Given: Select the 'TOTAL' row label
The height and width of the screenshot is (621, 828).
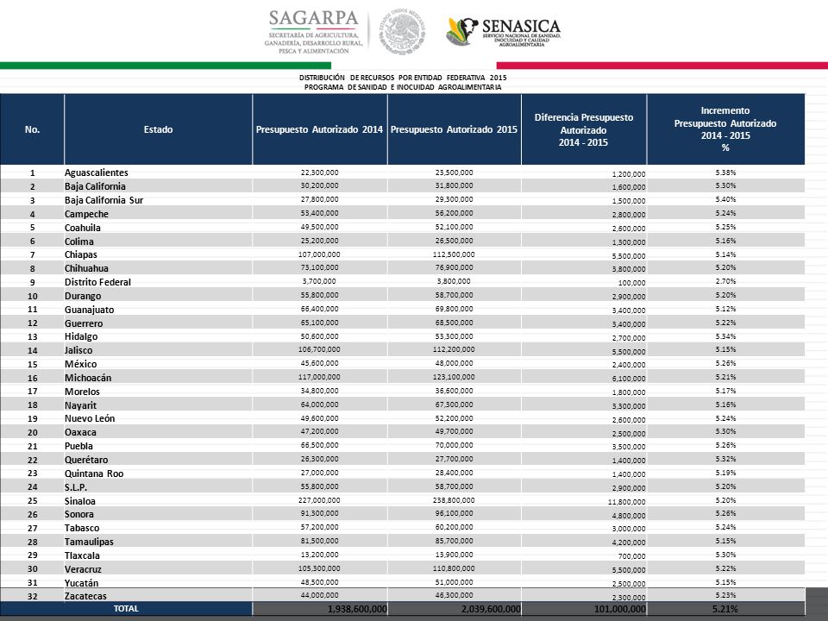Looking at the screenshot, I should [x=126, y=608].
